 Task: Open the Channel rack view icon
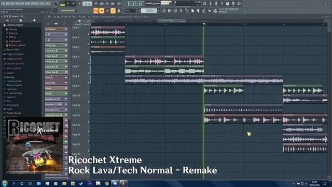(175, 10)
